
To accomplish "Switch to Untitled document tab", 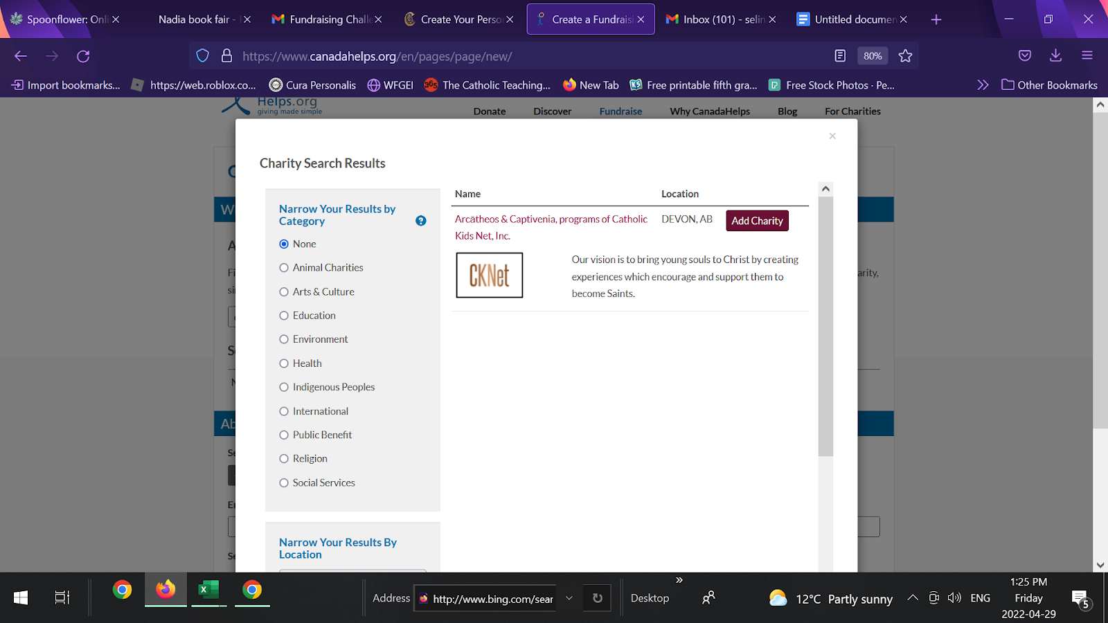I will pos(852,19).
